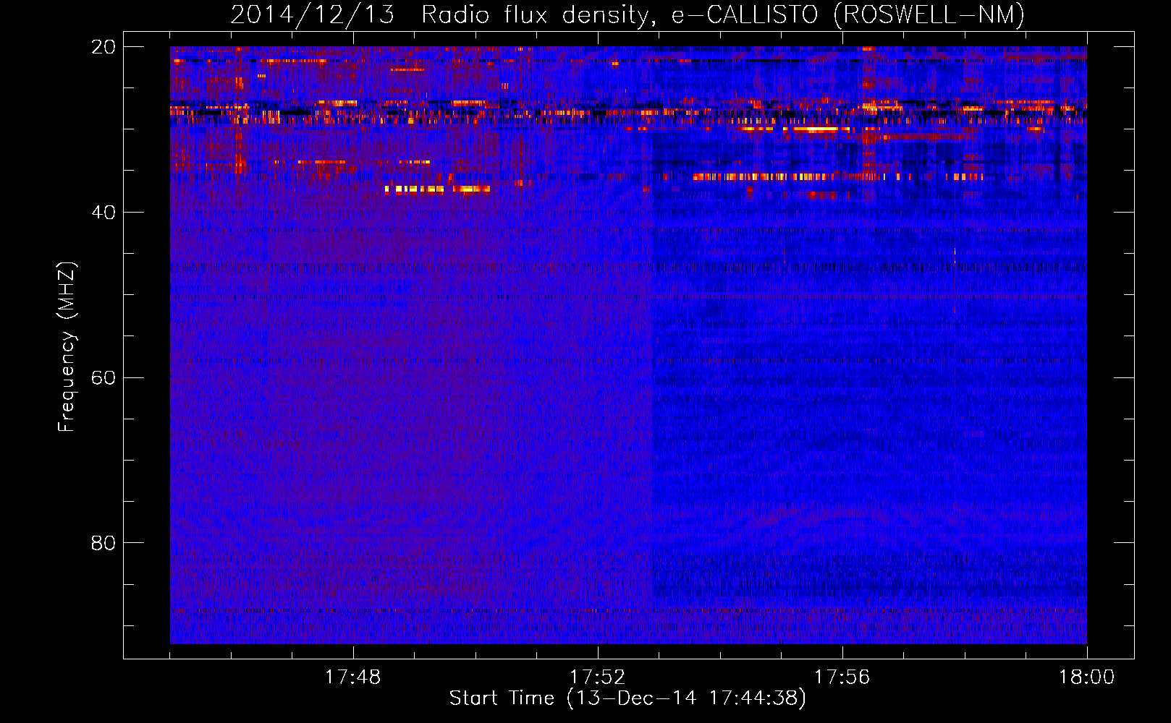Viewport: 1171px width, 723px height.
Task: Click the bright yellow burst near 37 MHz
Action: point(437,189)
